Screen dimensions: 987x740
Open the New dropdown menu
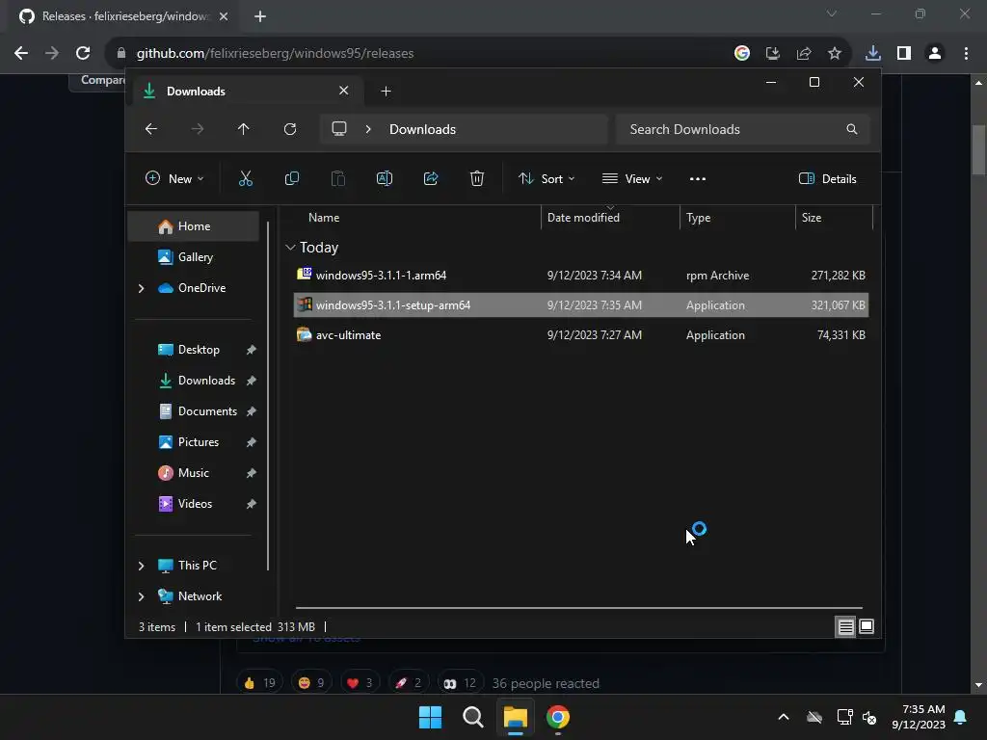[x=174, y=178]
